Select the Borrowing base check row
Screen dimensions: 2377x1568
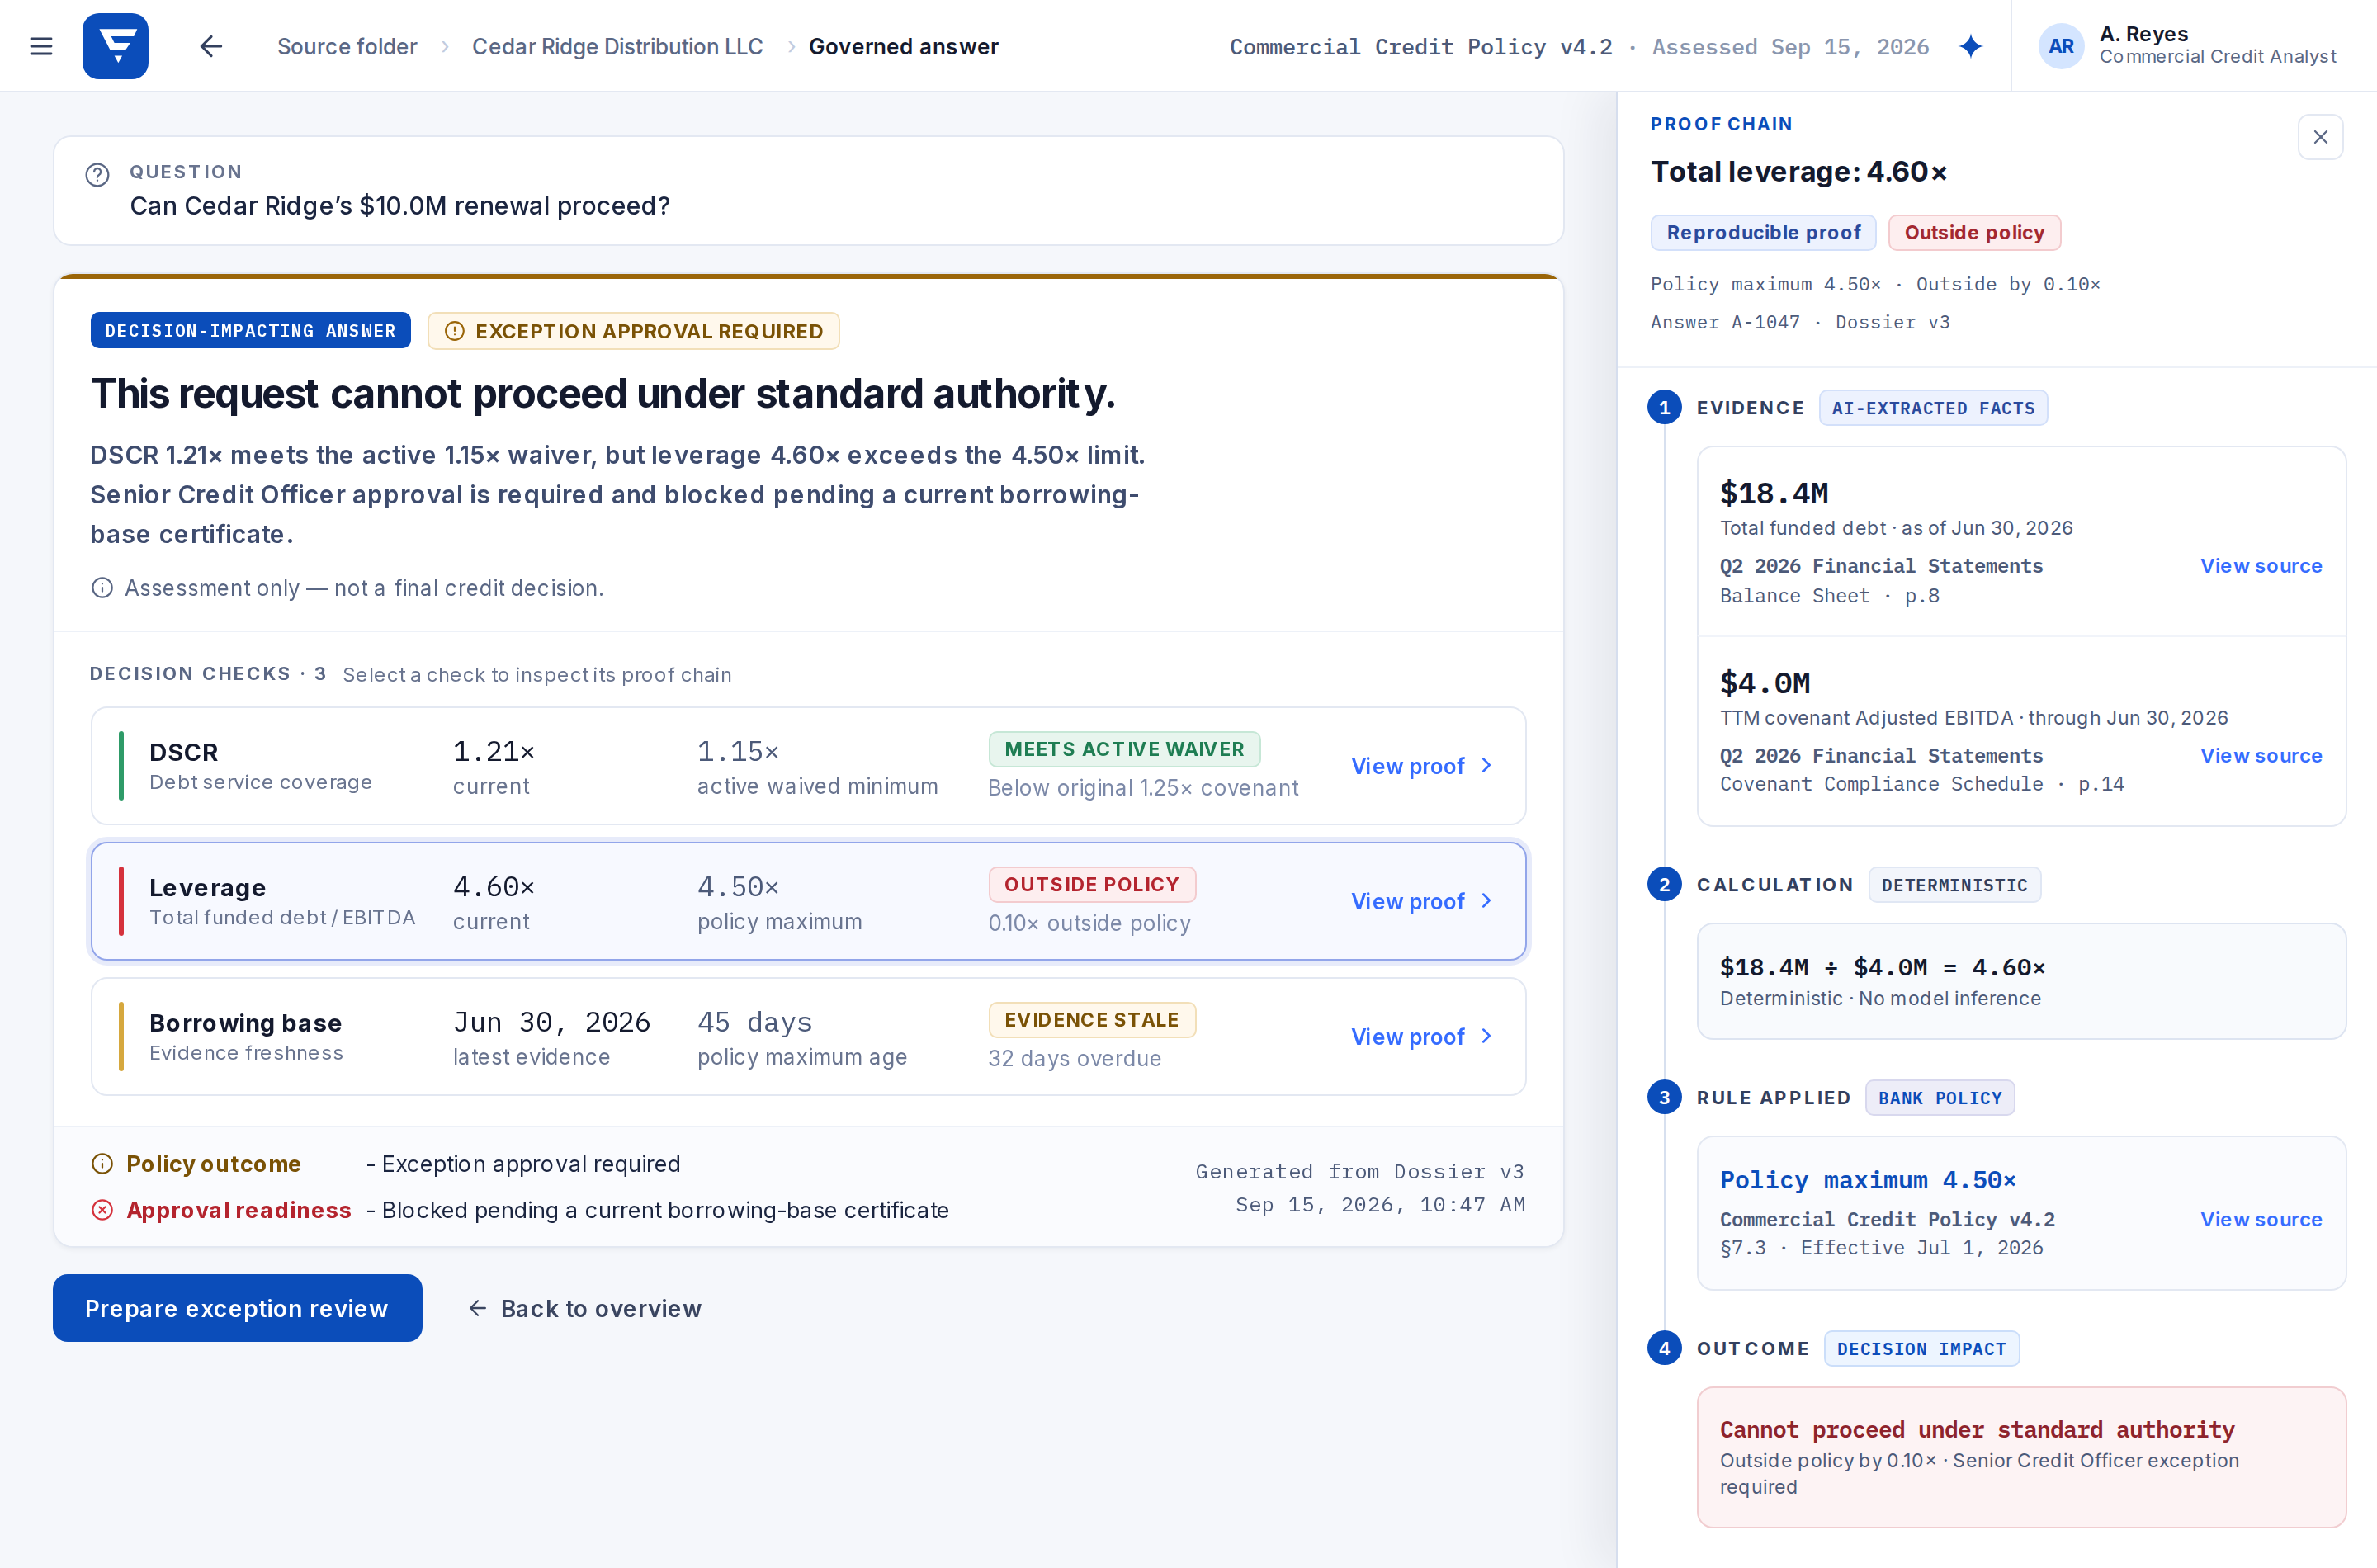click(x=808, y=1037)
